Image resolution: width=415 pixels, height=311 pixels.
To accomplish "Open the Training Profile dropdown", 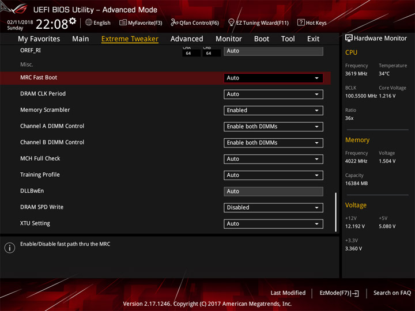I will click(x=273, y=175).
